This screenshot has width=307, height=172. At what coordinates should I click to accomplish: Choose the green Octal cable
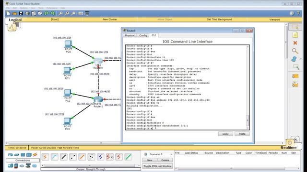tap(128, 157)
